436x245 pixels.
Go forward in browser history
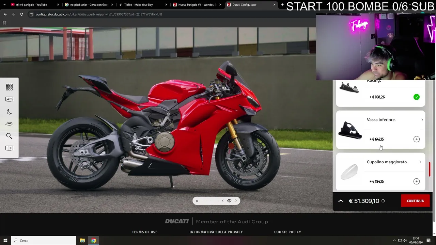(x=13, y=14)
